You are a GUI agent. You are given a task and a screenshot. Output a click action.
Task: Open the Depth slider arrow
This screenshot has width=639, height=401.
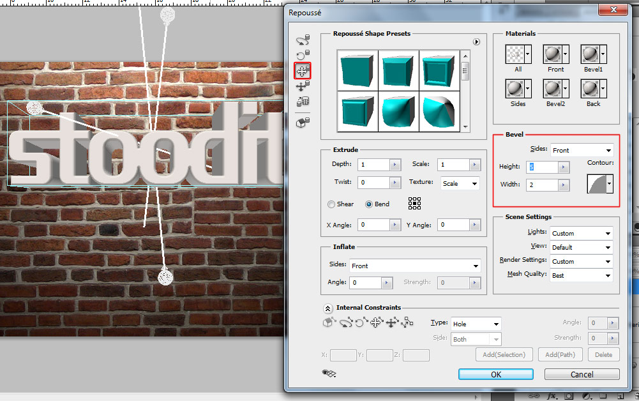coord(395,165)
